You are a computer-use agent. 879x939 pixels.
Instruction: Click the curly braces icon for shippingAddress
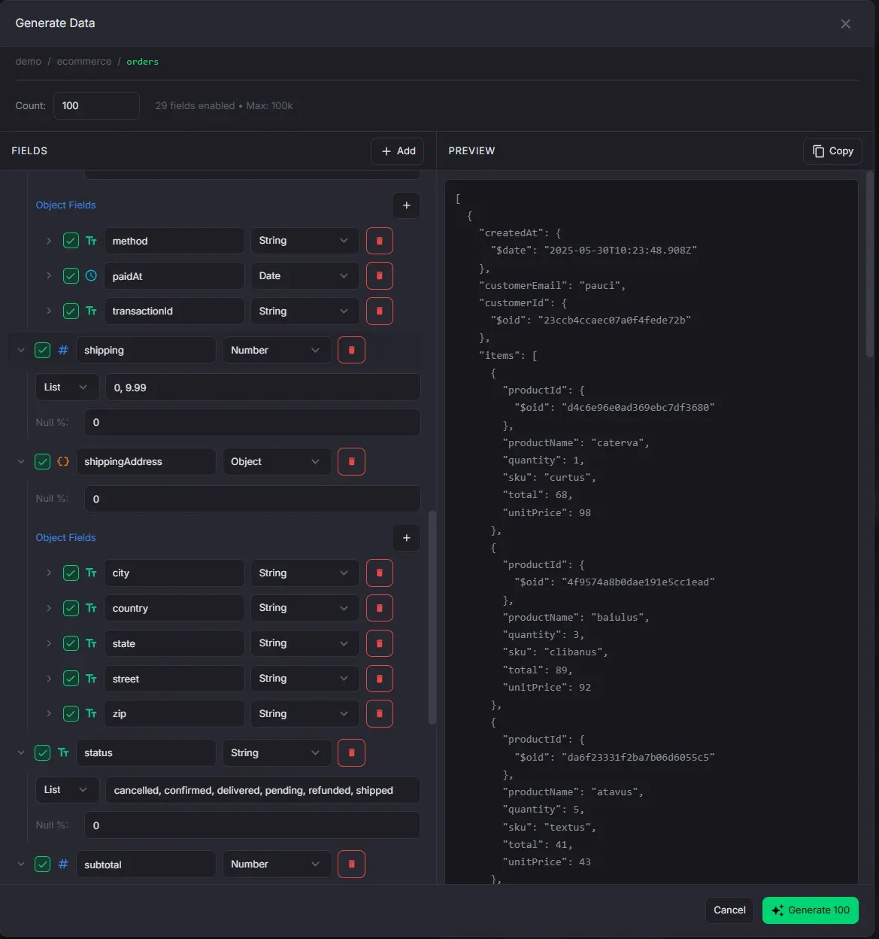coord(63,461)
